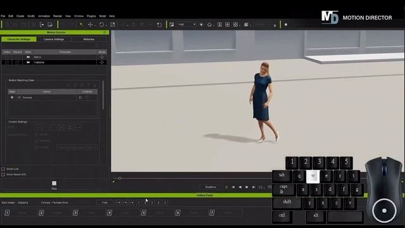
Task: Click the four-square grid toolbar icon
Action: (227, 25)
